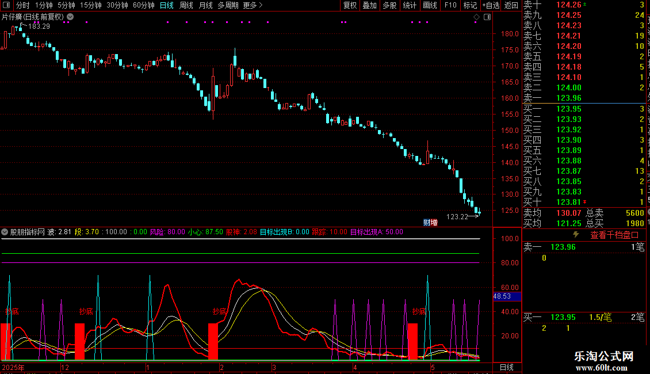
Task: Click the 1.5/笔 value in trade detail
Action: click(601, 317)
